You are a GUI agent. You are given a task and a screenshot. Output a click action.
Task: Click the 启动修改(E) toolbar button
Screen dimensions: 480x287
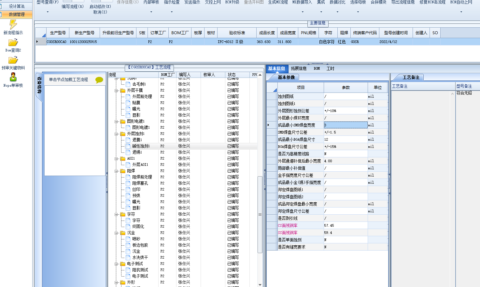(x=100, y=7)
